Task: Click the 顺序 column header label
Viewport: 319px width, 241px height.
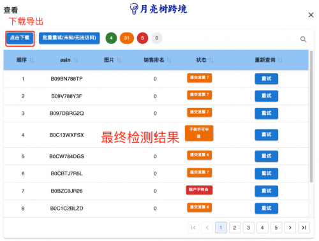Action: (x=22, y=60)
